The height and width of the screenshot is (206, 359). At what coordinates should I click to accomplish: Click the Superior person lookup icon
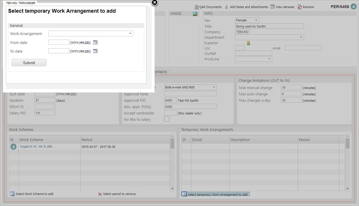pyautogui.click(x=249, y=43)
